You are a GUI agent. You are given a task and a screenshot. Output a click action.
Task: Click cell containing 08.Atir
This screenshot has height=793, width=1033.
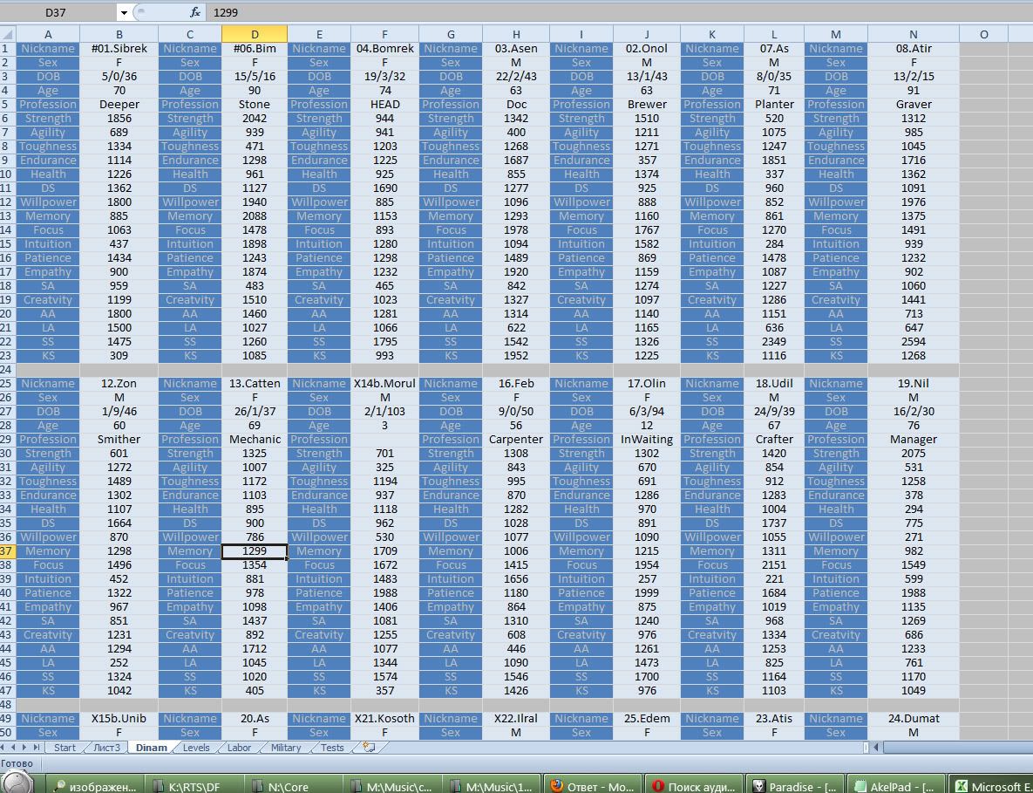click(x=913, y=48)
